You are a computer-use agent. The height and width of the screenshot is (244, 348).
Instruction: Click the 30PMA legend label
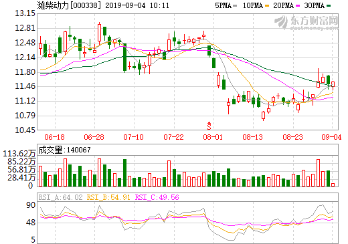pos(314,5)
